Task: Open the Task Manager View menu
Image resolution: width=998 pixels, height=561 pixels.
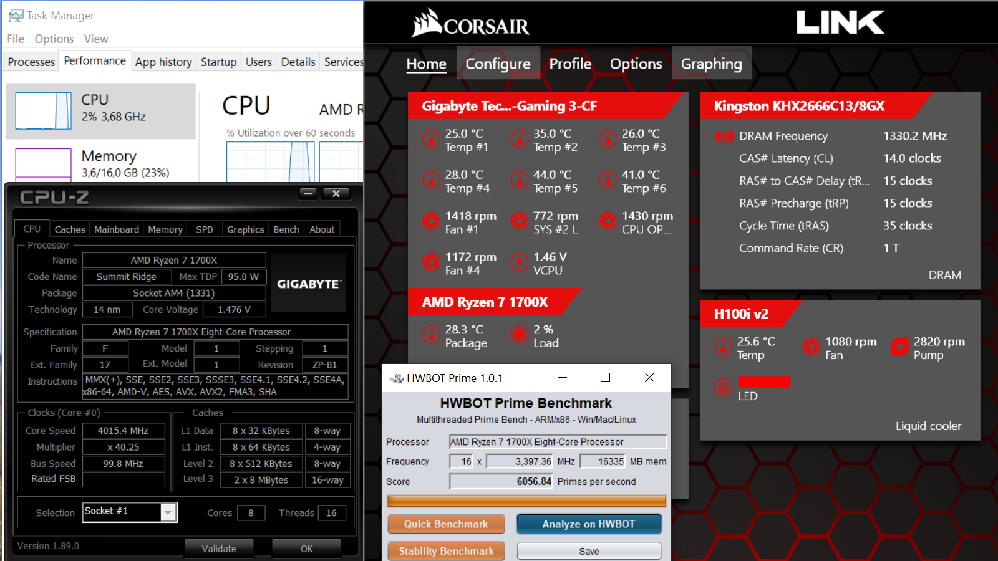Action: (x=96, y=39)
